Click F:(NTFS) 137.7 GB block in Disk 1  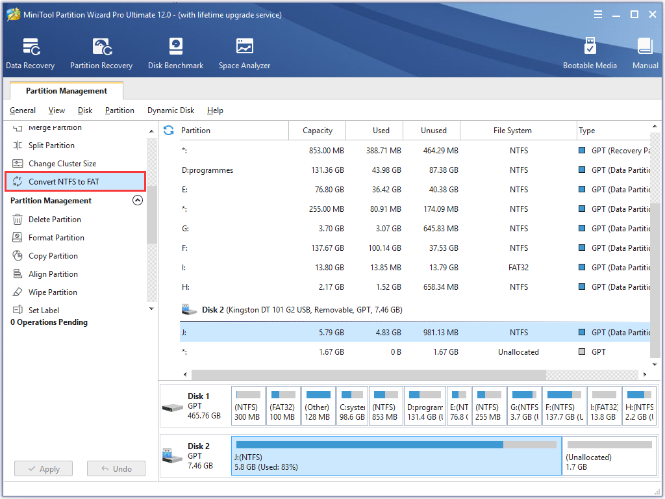pos(564,406)
